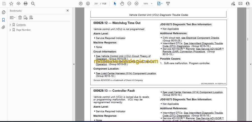
Task: Expand the Contents bookmark
Action: [x=10, y=25]
